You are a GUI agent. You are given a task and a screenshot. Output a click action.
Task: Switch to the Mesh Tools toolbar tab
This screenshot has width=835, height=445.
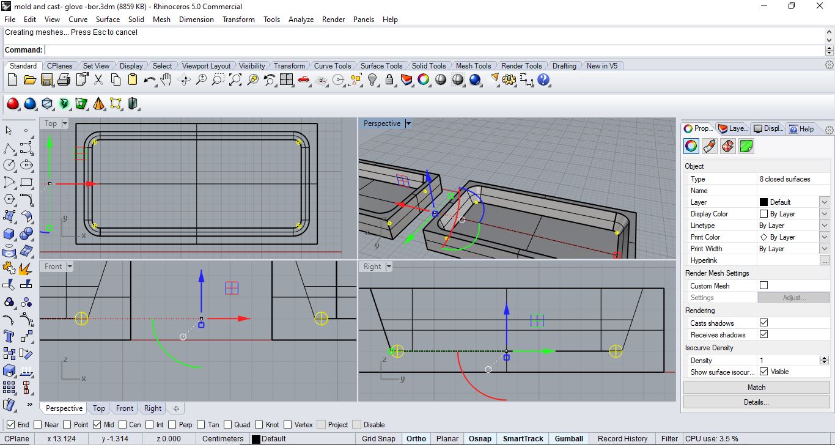pyautogui.click(x=473, y=66)
